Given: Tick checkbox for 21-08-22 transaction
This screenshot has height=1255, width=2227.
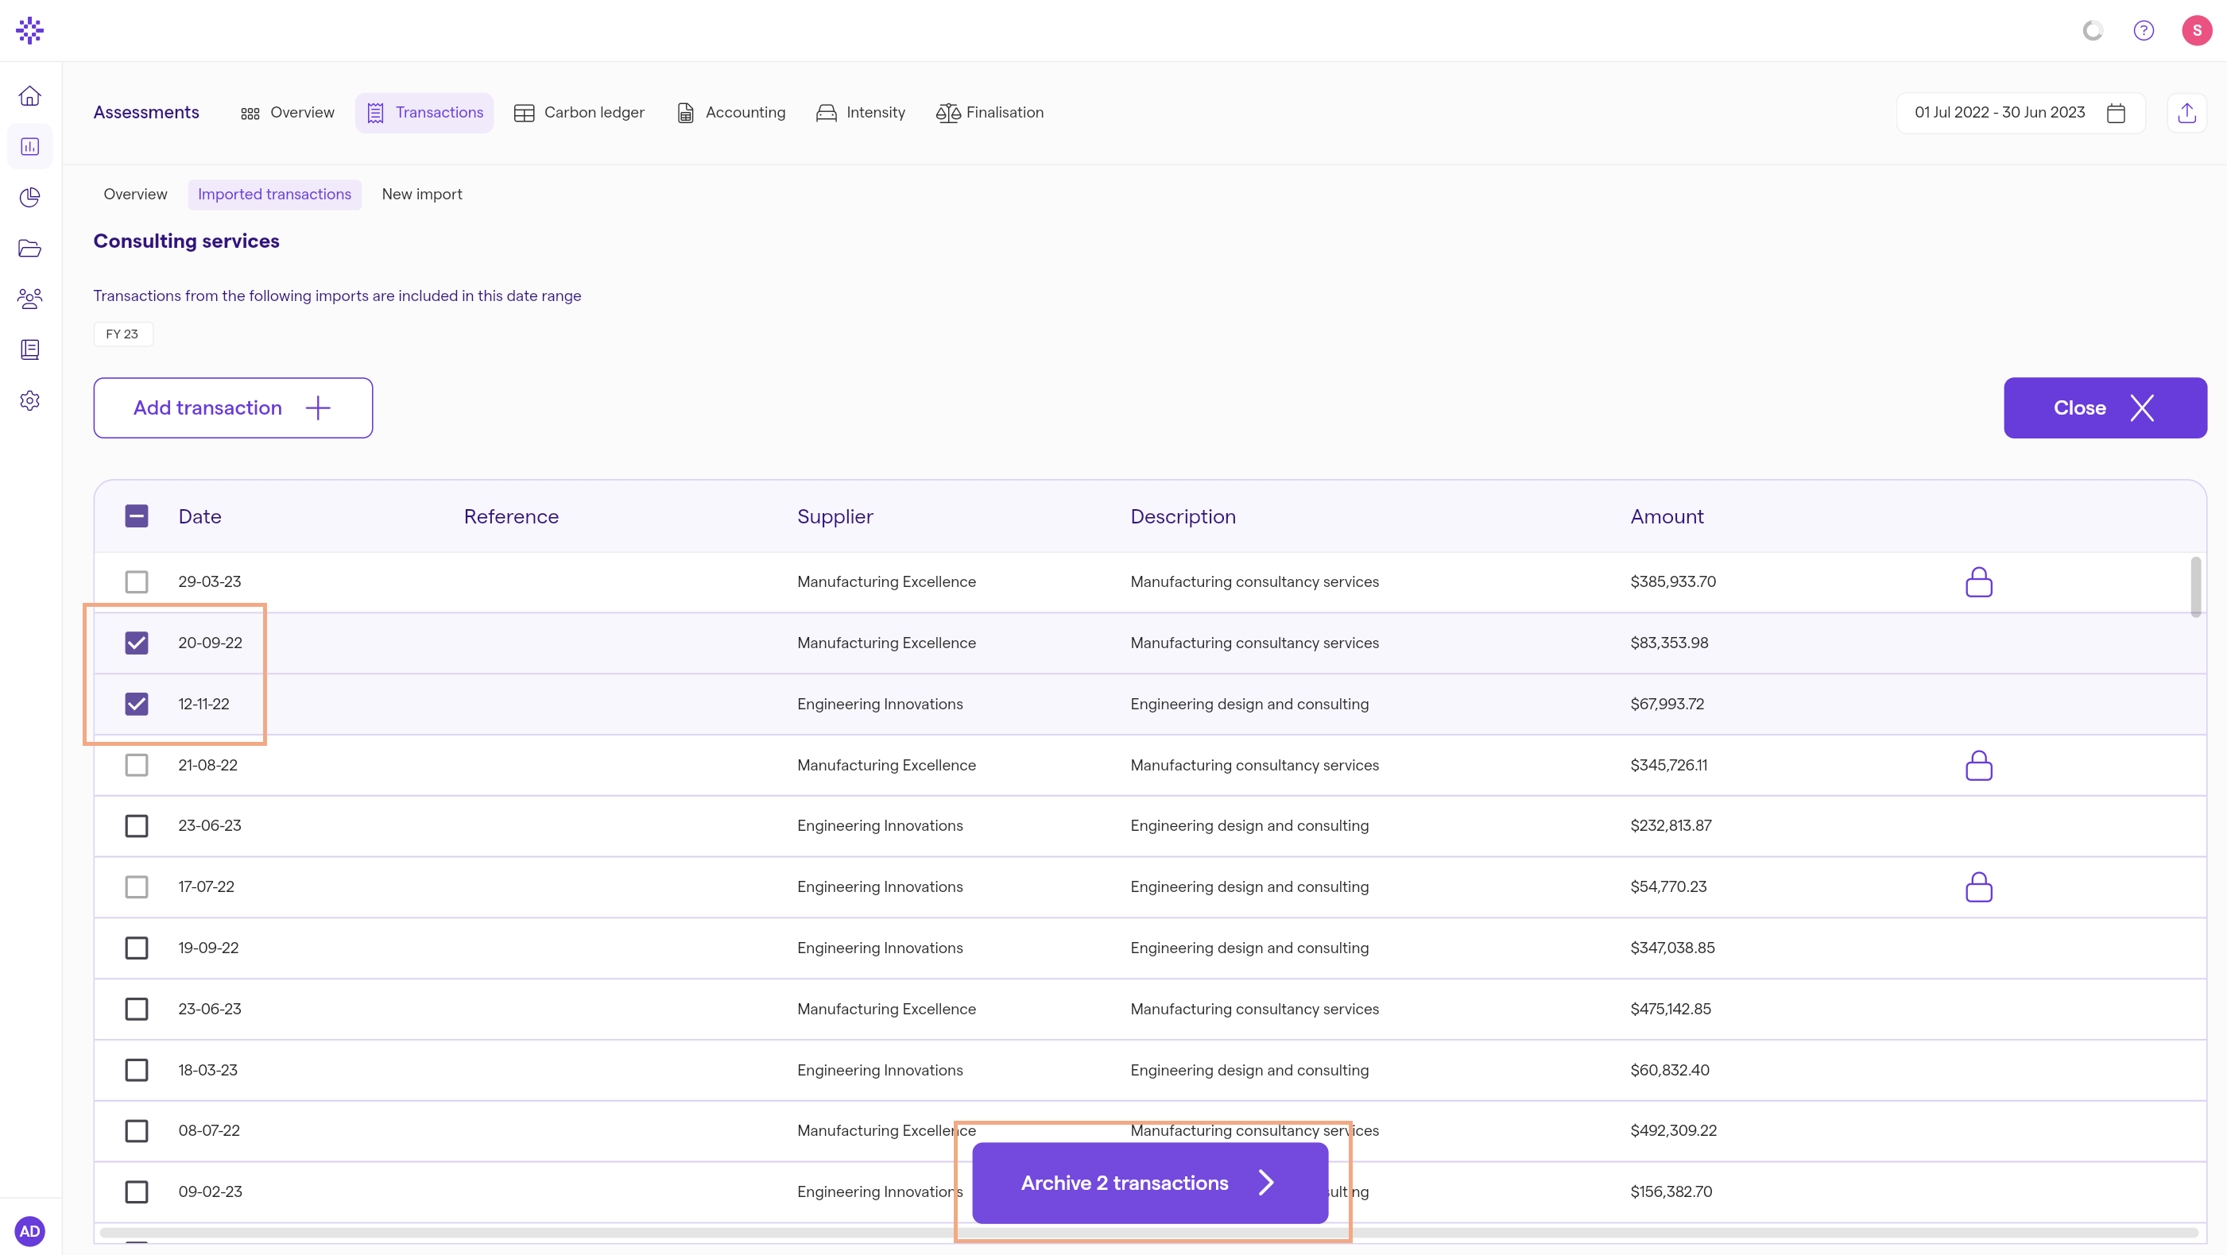Looking at the screenshot, I should tap(137, 765).
